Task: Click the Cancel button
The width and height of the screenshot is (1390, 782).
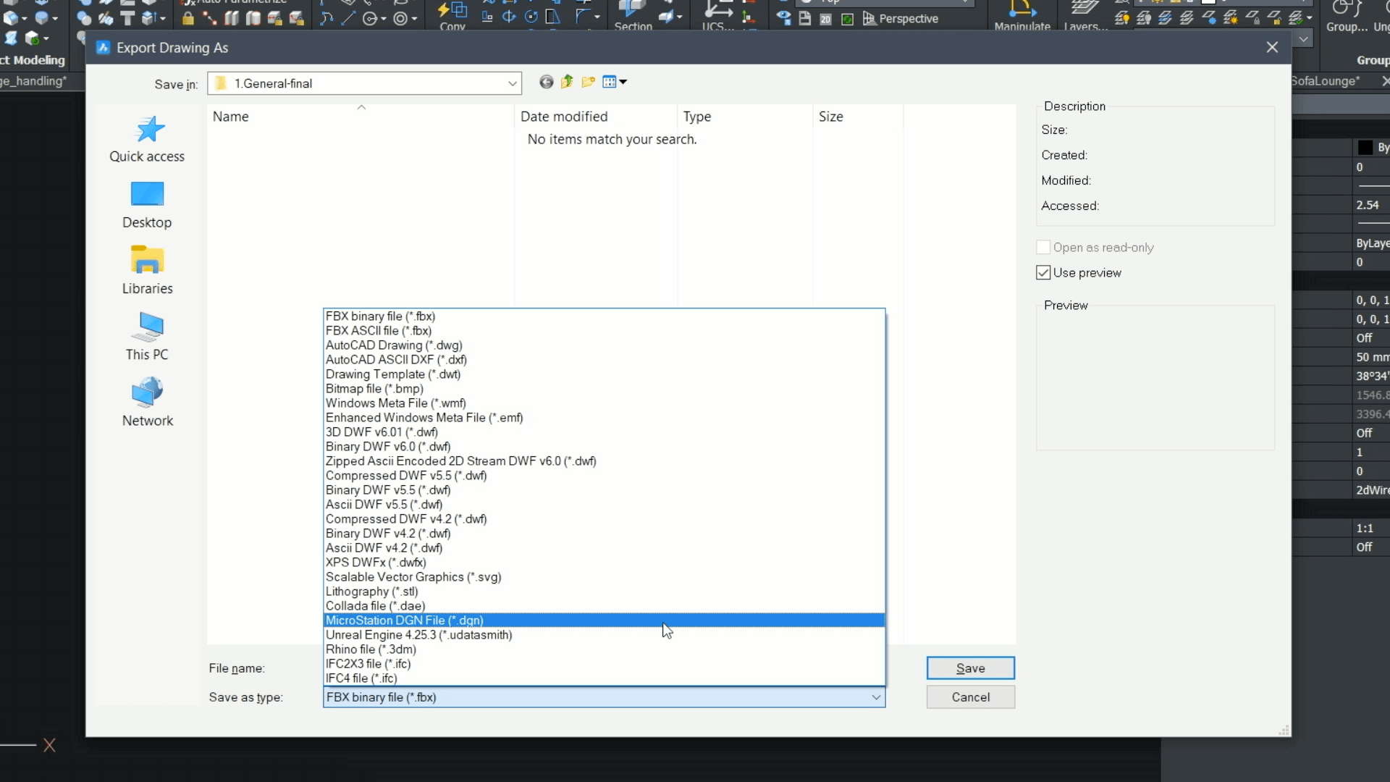Action: pyautogui.click(x=970, y=697)
